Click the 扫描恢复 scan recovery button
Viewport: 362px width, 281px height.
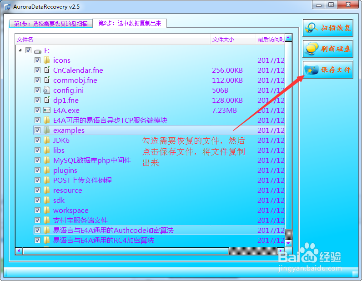click(328, 28)
